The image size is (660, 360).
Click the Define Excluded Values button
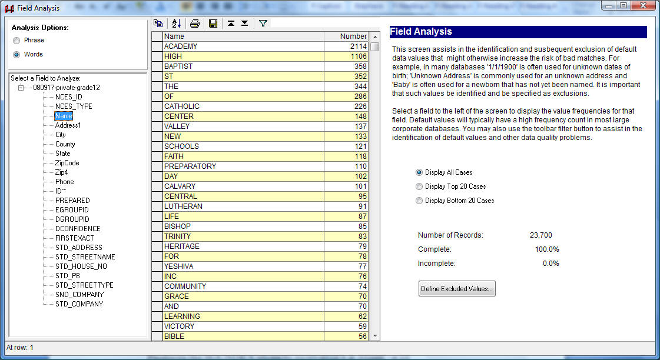(457, 289)
